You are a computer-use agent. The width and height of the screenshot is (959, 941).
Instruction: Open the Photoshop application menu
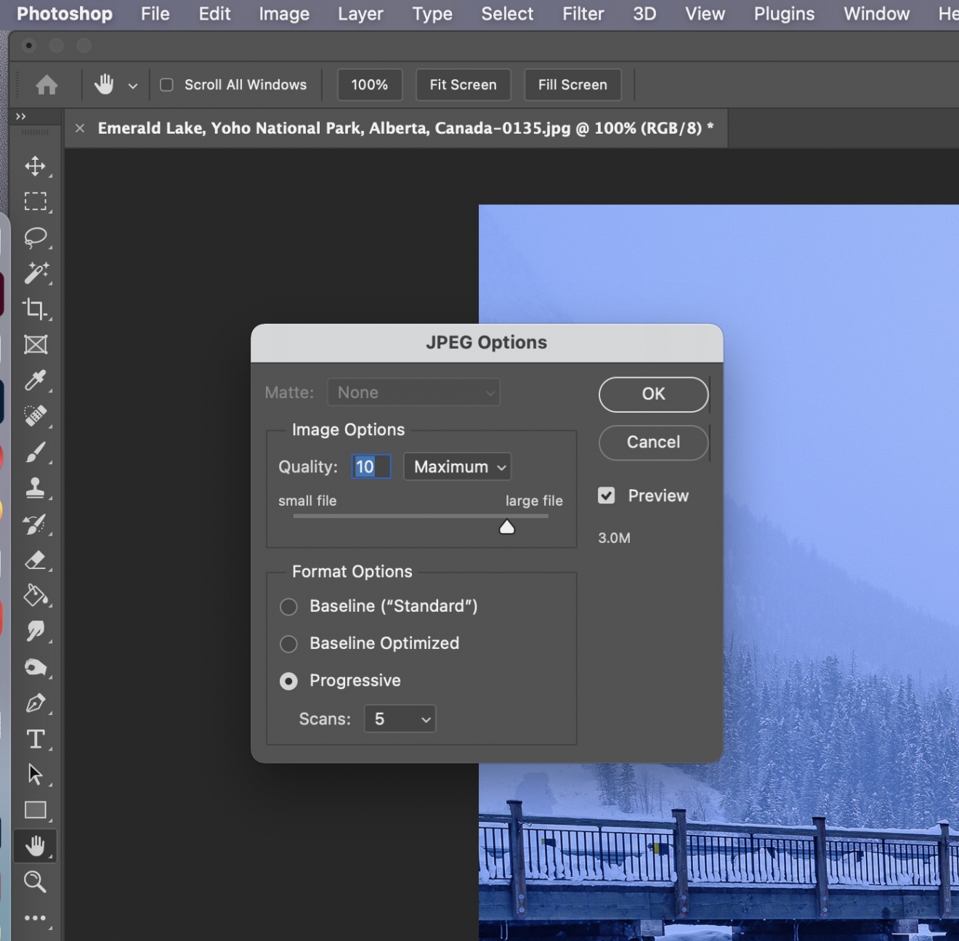point(65,14)
